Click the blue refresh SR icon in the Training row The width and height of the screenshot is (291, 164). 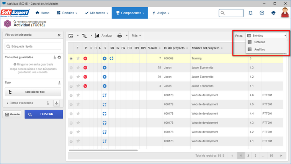click(111, 58)
